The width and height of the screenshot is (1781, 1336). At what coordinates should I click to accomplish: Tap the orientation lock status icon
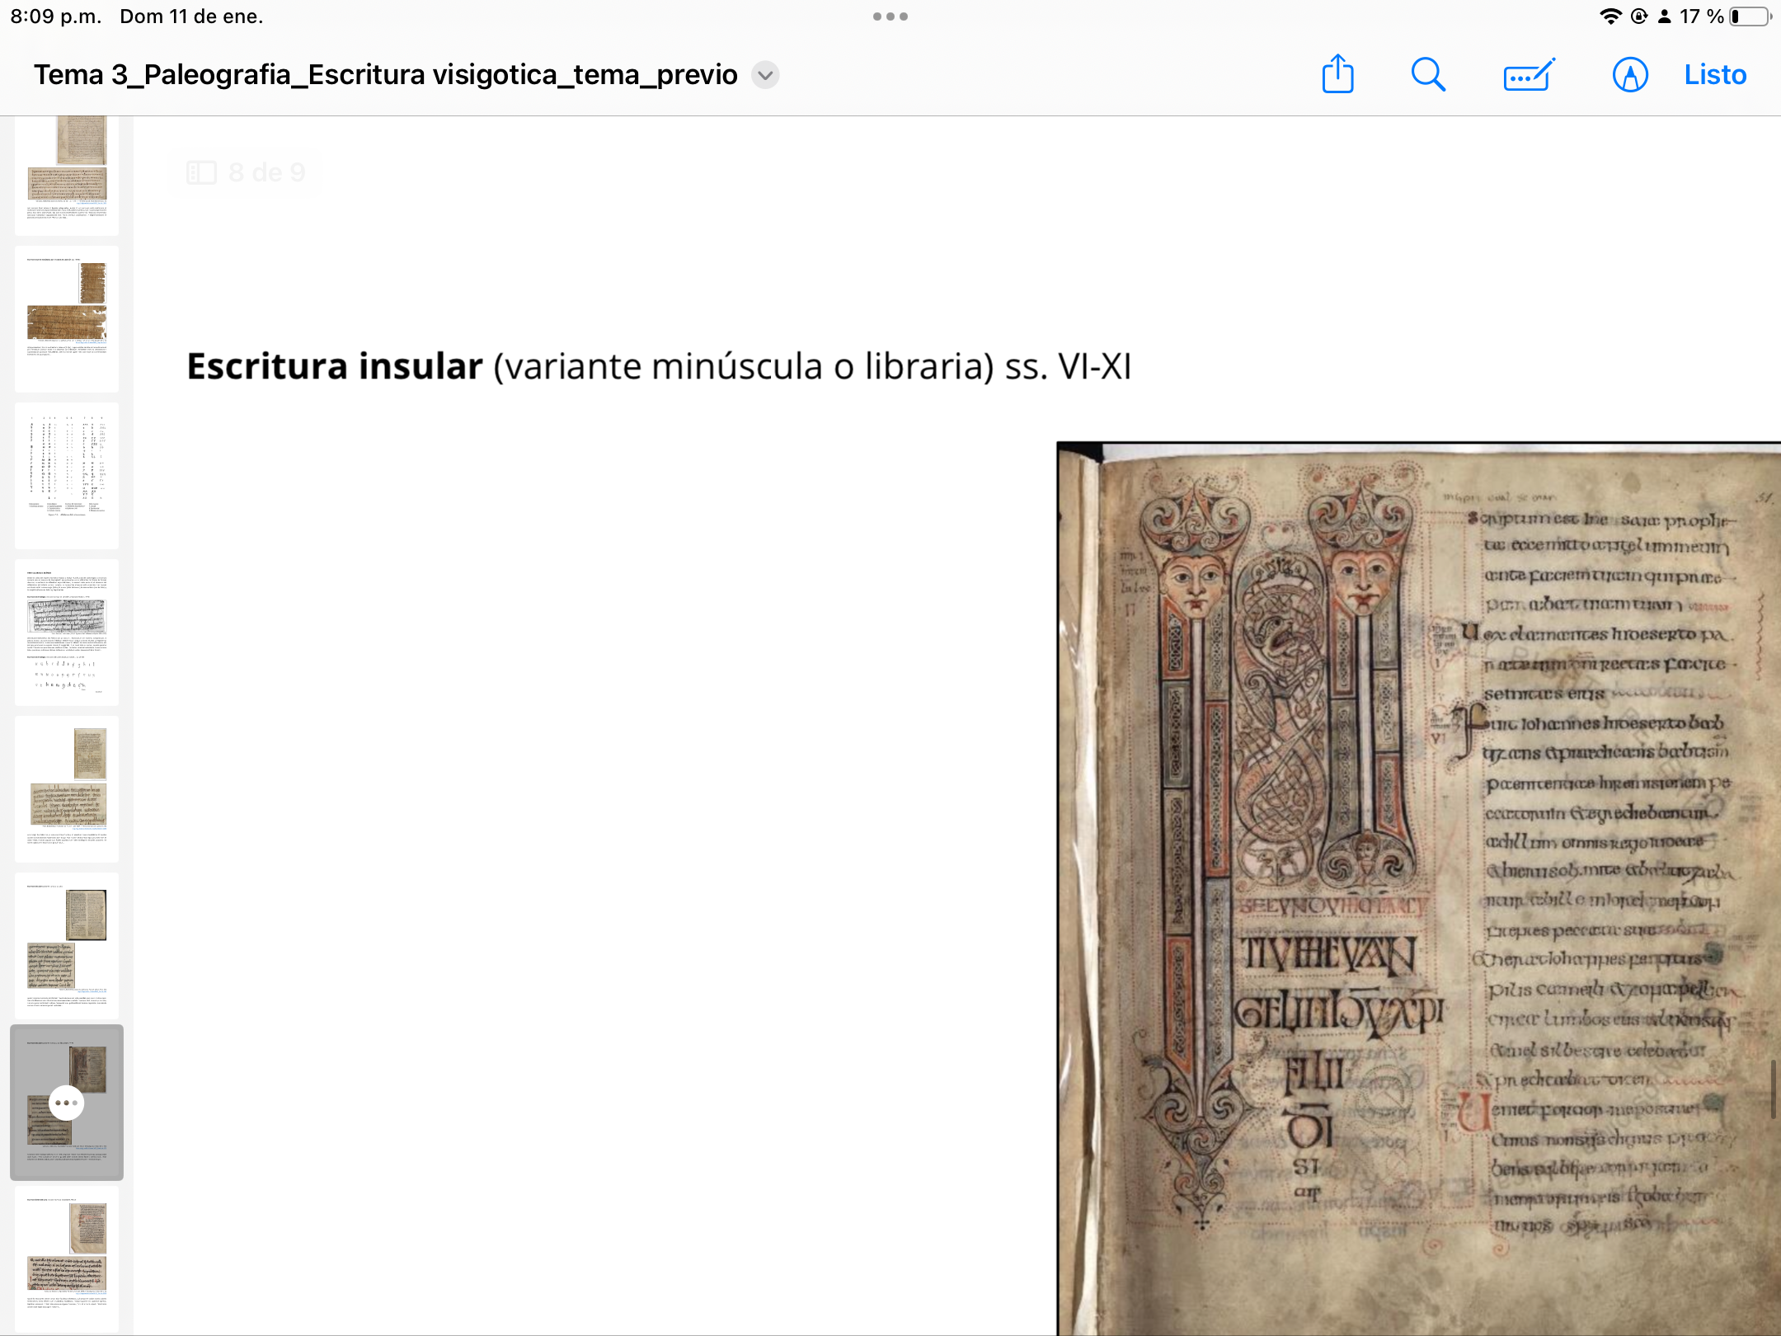click(x=1639, y=16)
